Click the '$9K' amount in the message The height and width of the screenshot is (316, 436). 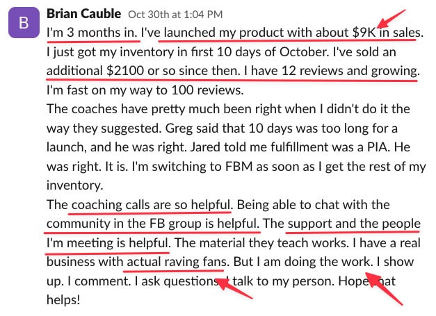tap(364, 33)
